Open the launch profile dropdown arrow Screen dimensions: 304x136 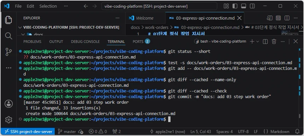[x=258, y=42]
